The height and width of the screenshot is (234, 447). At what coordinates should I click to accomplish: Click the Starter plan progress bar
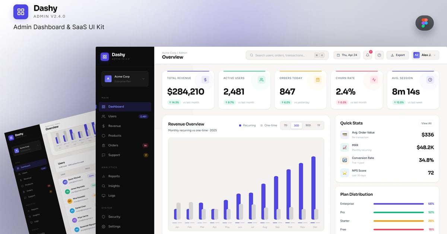click(x=398, y=221)
